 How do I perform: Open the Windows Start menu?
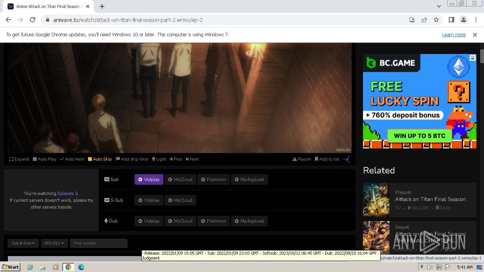click(10, 267)
